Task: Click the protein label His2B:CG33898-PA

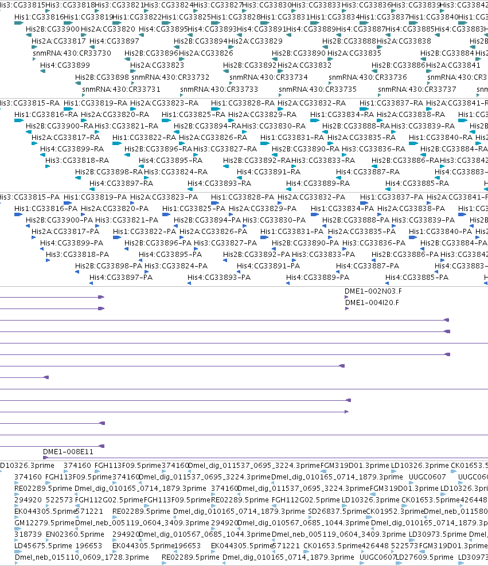Action: coord(109,266)
